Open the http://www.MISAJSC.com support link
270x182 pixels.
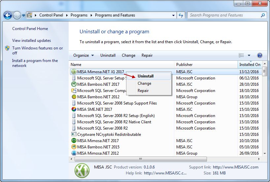236,167
